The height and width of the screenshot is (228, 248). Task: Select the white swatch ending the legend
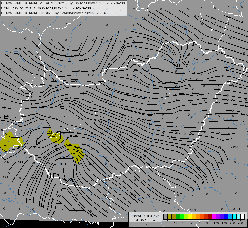tap(243, 217)
